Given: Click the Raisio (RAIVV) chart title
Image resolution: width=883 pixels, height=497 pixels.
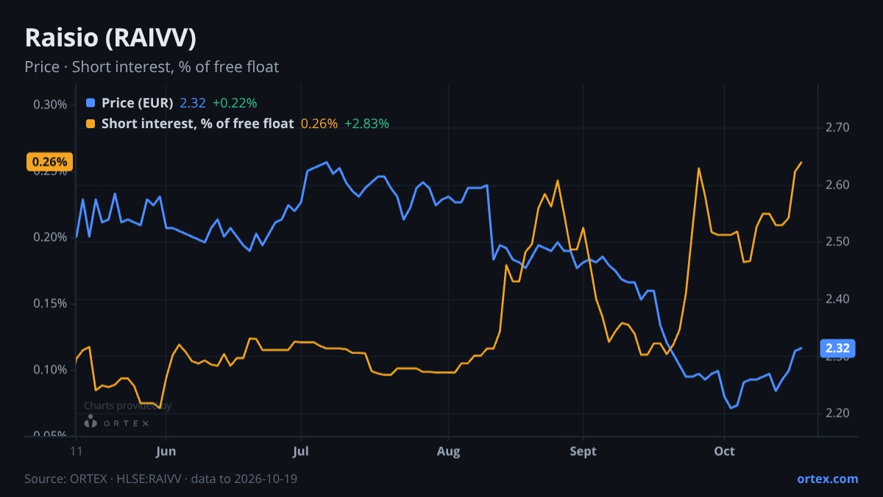Looking at the screenshot, I should tap(110, 38).
